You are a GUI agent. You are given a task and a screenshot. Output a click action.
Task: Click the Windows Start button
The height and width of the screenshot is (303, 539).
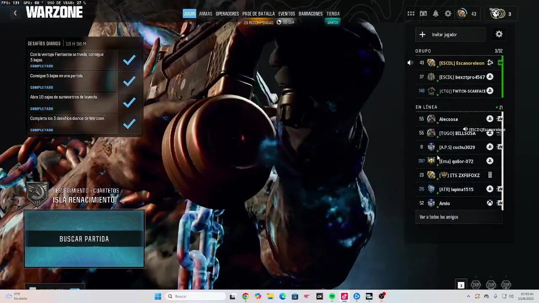[158, 296]
